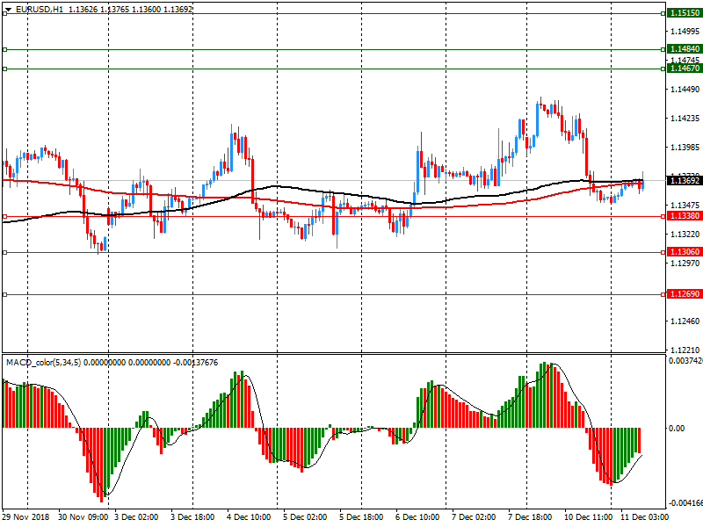
Task: Click left handle of the 1.14840 line
Action: [4, 49]
